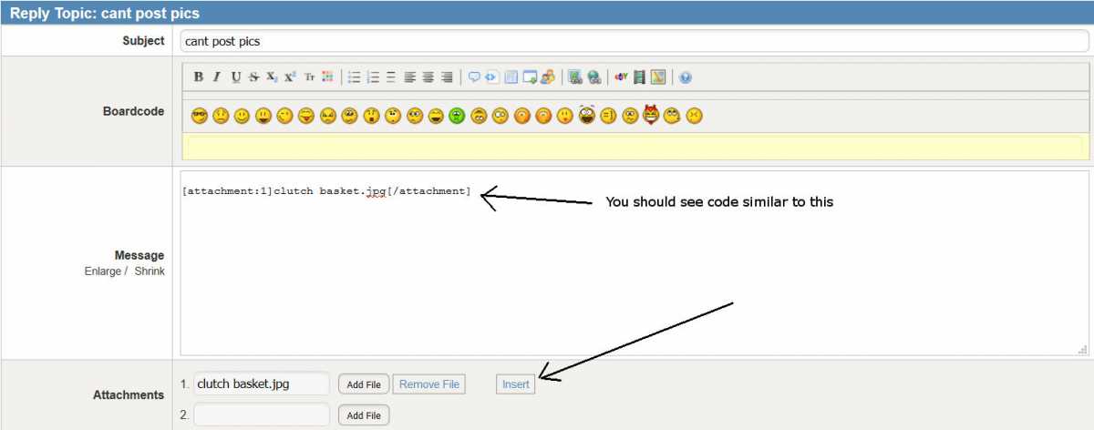Click the Subject text field
Image resolution: width=1094 pixels, height=430 pixels.
(634, 41)
